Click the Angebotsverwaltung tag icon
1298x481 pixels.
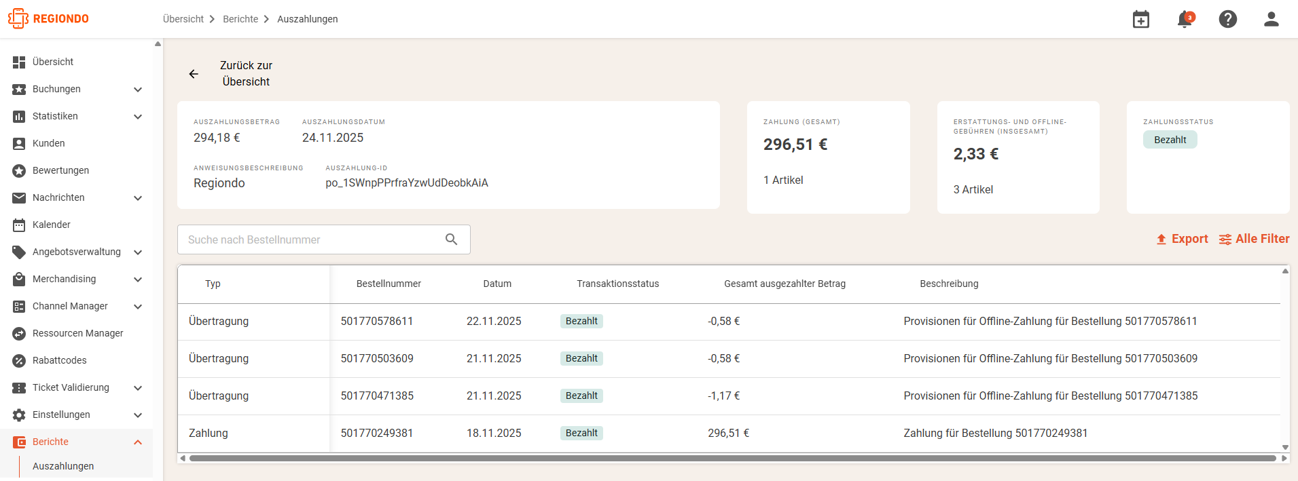(19, 252)
